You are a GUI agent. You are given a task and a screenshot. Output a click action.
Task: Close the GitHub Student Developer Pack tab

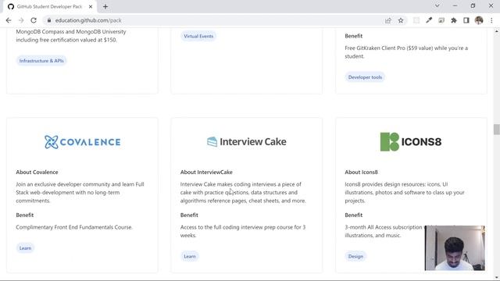click(x=91, y=6)
